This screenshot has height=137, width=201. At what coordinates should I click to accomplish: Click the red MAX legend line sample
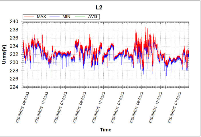(x=30, y=17)
